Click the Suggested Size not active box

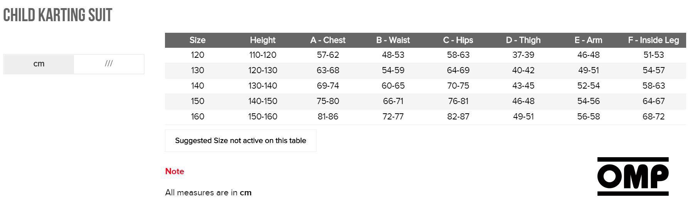241,141
